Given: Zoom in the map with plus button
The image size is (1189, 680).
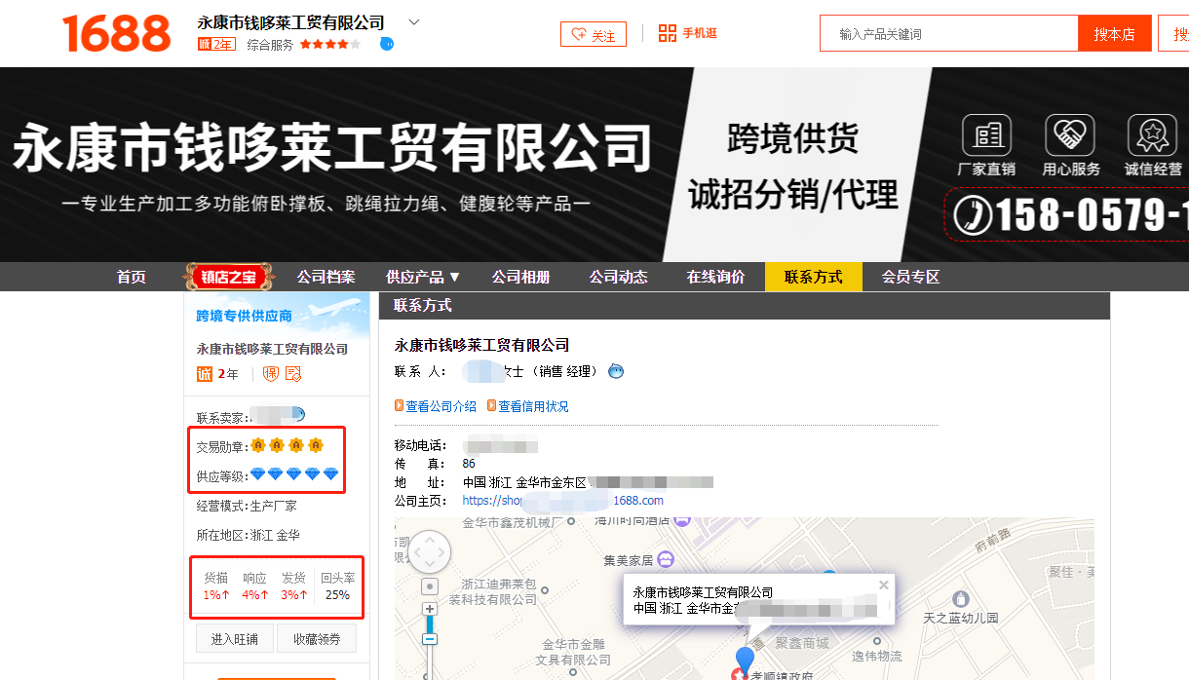Looking at the screenshot, I should point(430,609).
